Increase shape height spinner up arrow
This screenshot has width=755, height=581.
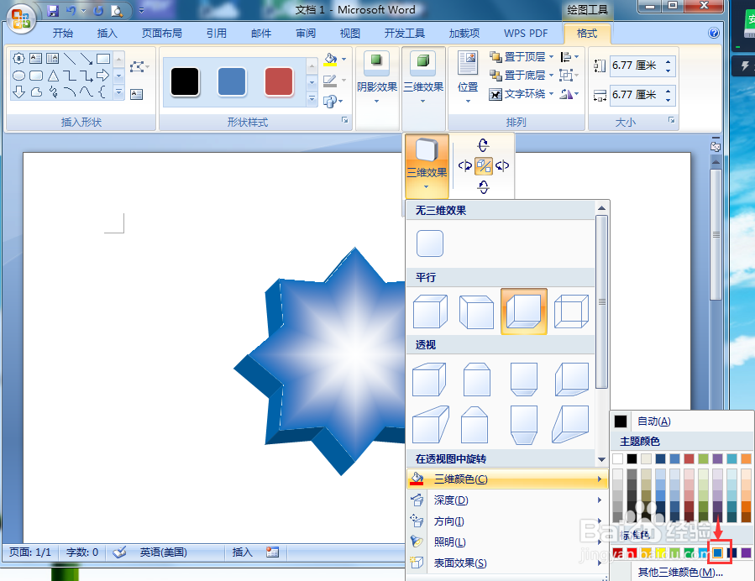668,61
